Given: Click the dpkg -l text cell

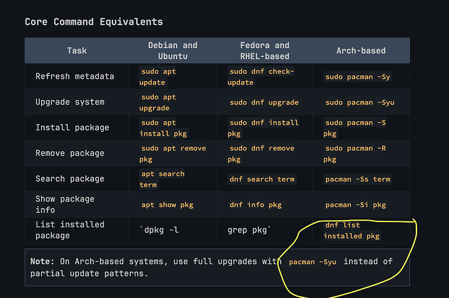Looking at the screenshot, I should [159, 230].
